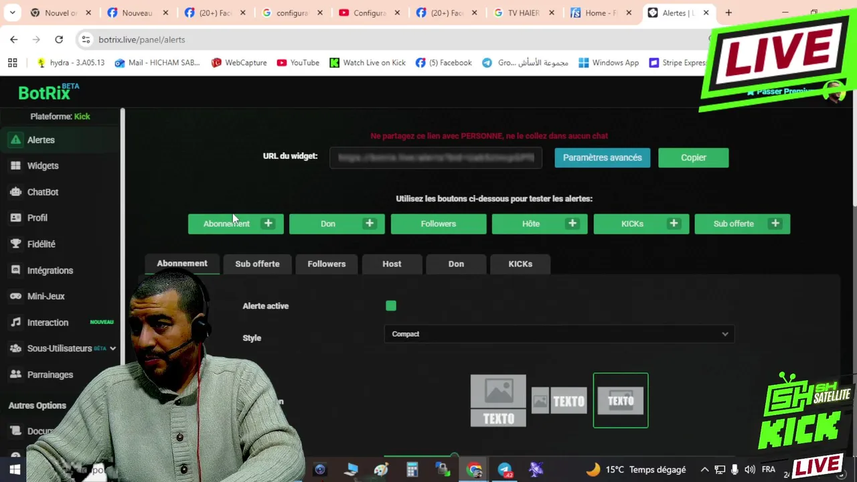Image resolution: width=857 pixels, height=482 pixels.
Task: Open Calculator in the taskbar
Action: [x=412, y=470]
